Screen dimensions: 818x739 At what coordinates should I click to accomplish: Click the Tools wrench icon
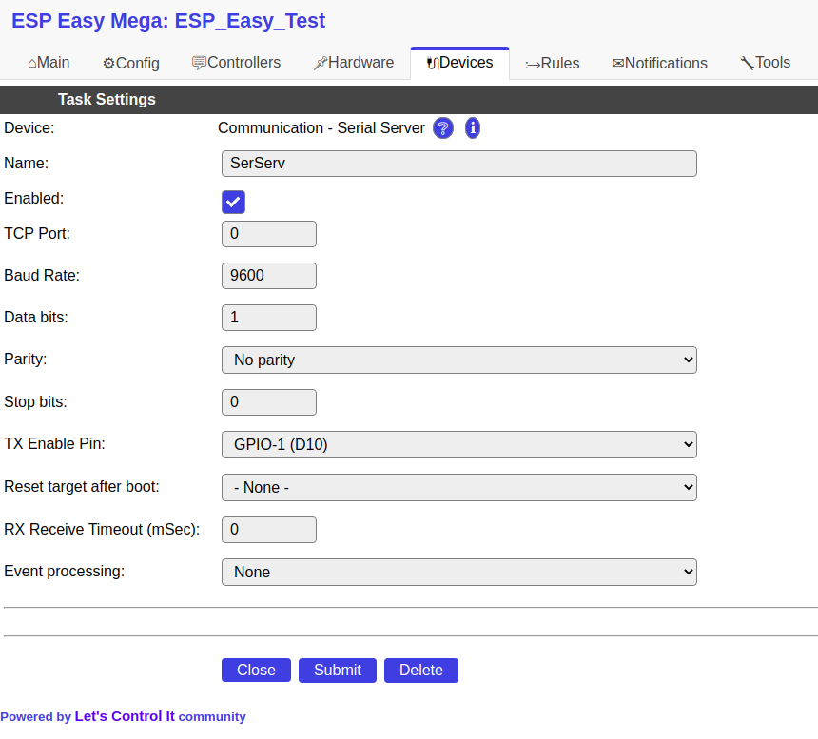[x=748, y=63]
